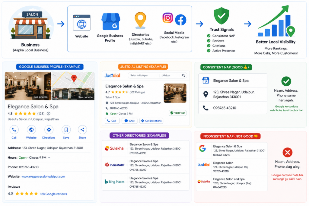Click the Justdial search magnifier icon
The image size is (309, 206).
[183, 75]
